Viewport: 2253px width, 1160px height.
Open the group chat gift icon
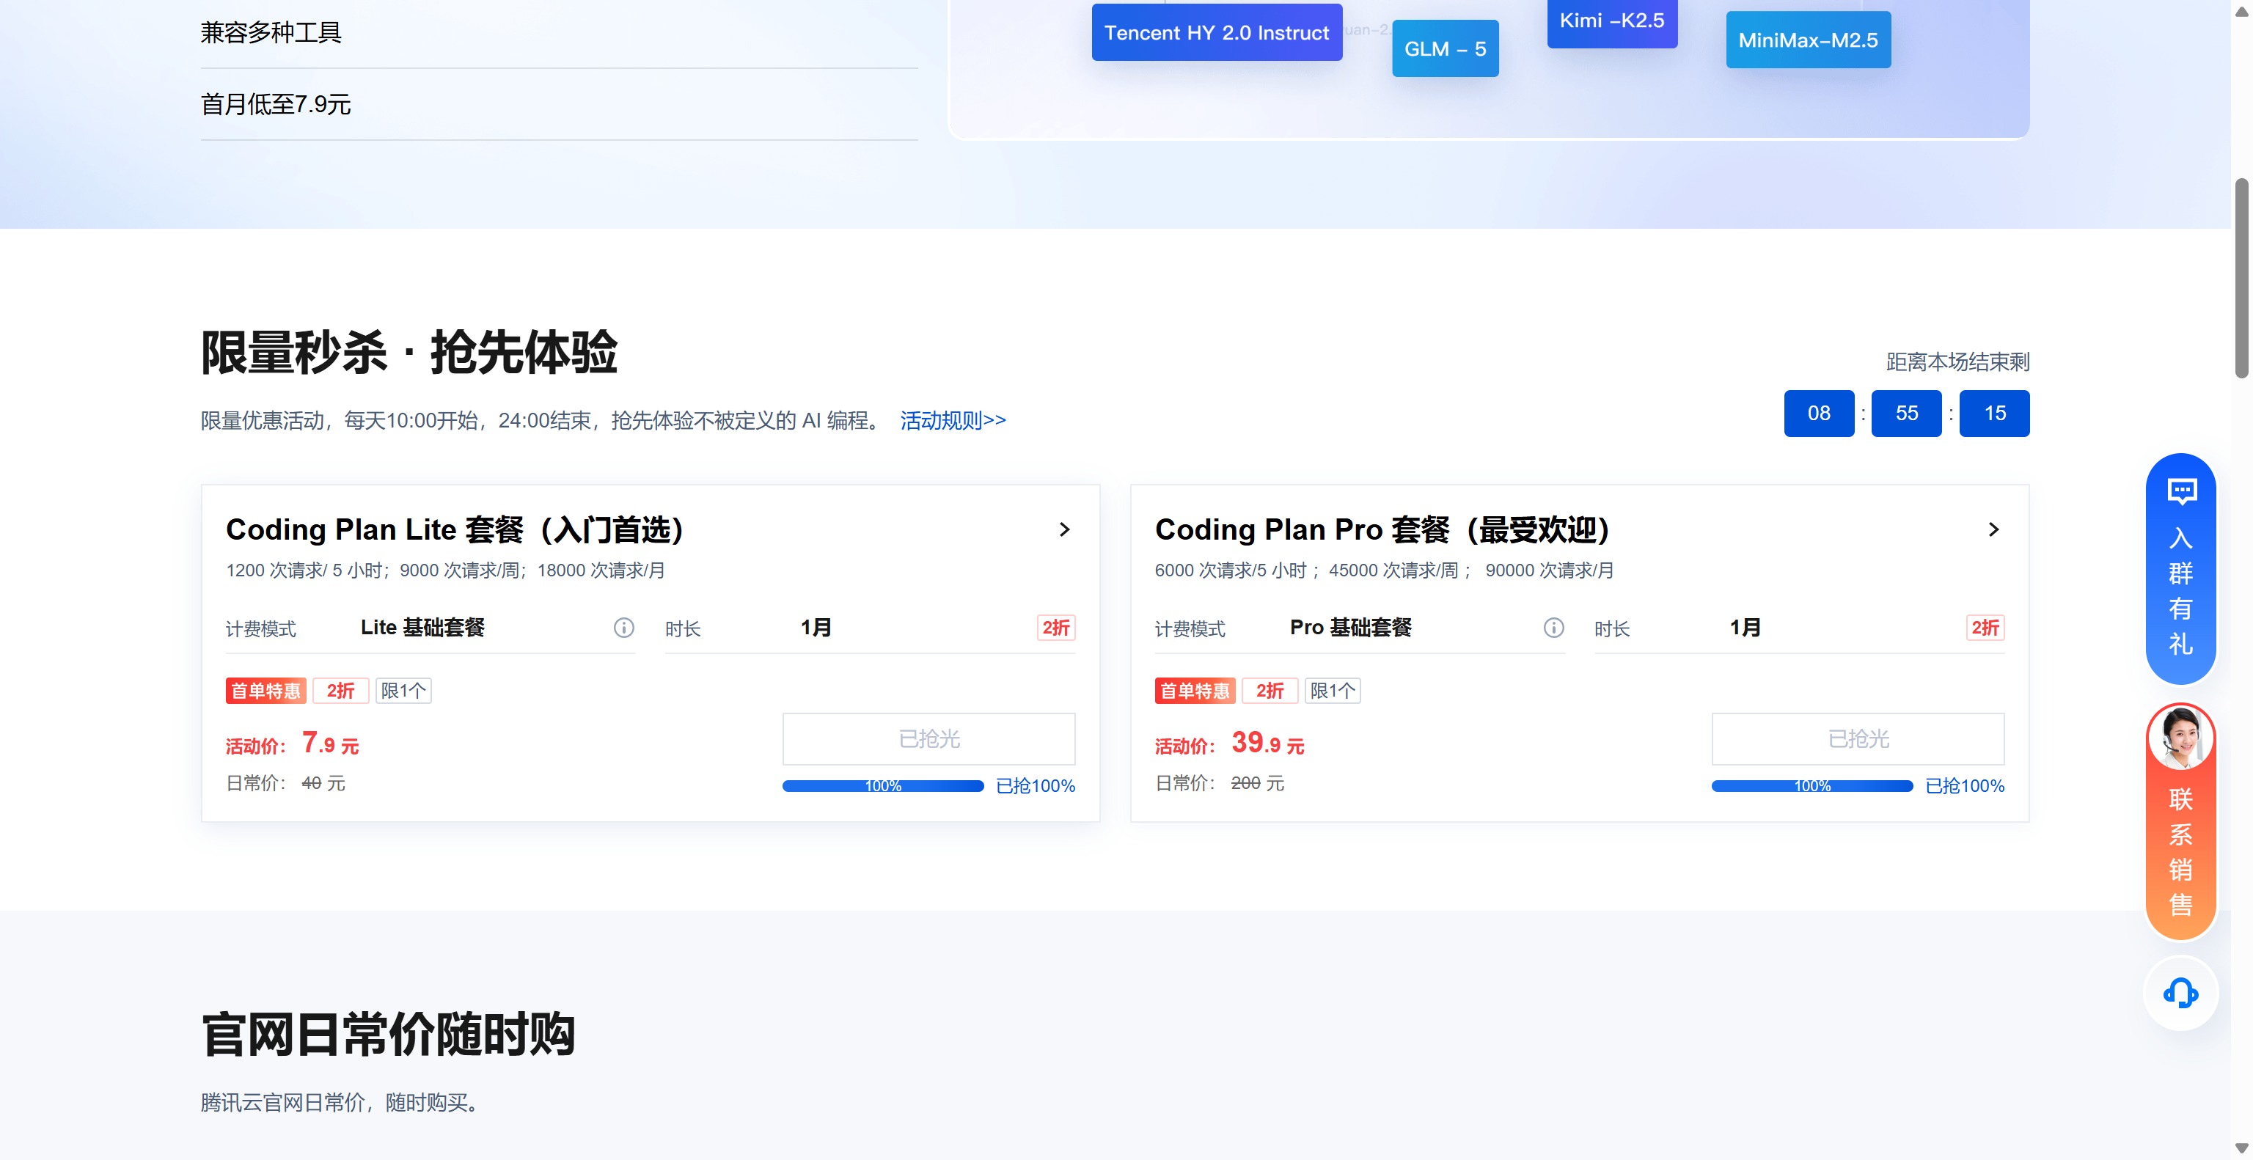(2181, 492)
